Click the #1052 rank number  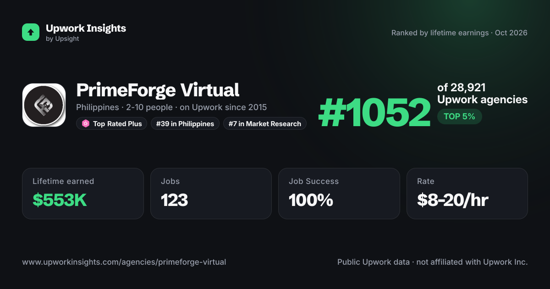[374, 113]
